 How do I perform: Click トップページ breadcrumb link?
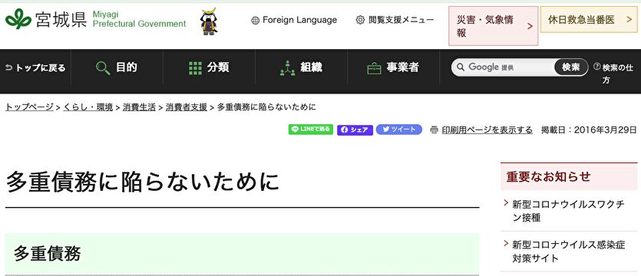pos(29,107)
